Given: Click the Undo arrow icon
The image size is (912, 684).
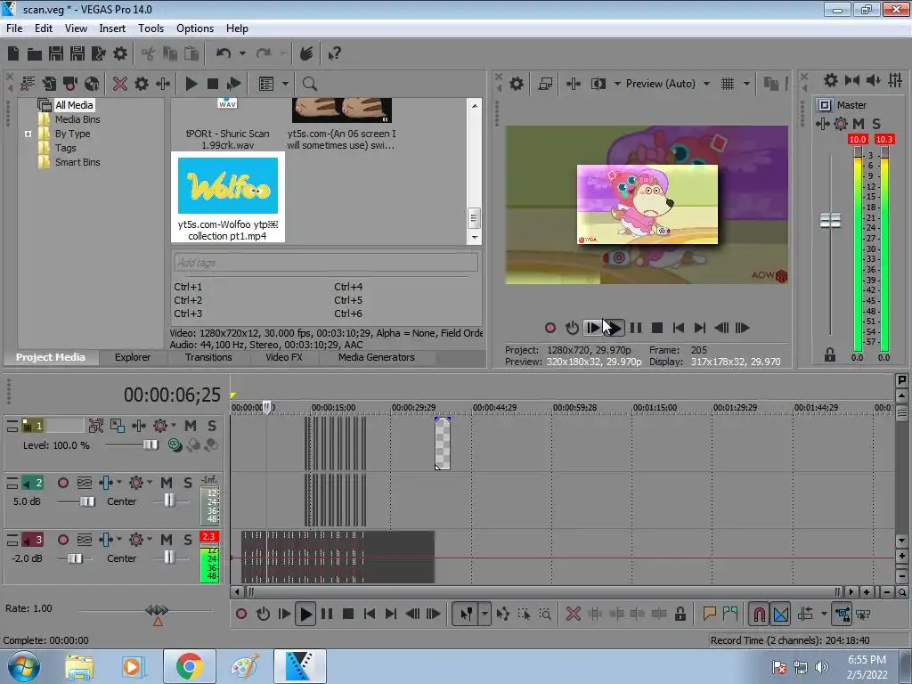Looking at the screenshot, I should 223,53.
